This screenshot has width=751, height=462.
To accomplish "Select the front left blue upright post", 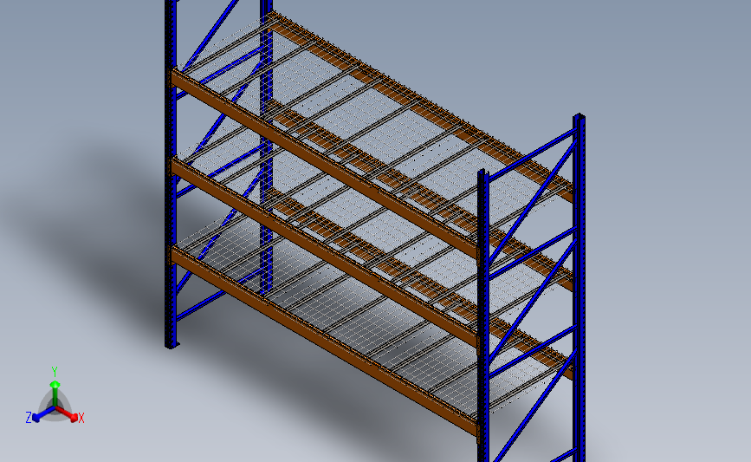I will (x=171, y=172).
